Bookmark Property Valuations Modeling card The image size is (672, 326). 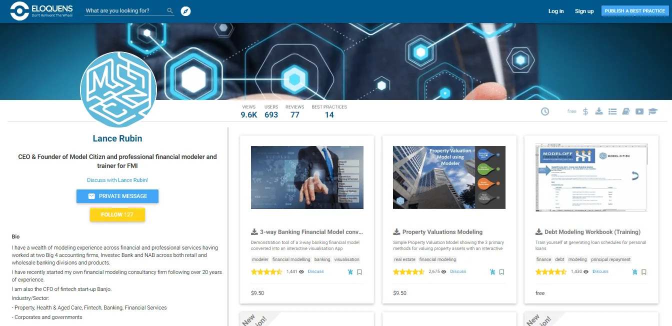[x=501, y=272]
